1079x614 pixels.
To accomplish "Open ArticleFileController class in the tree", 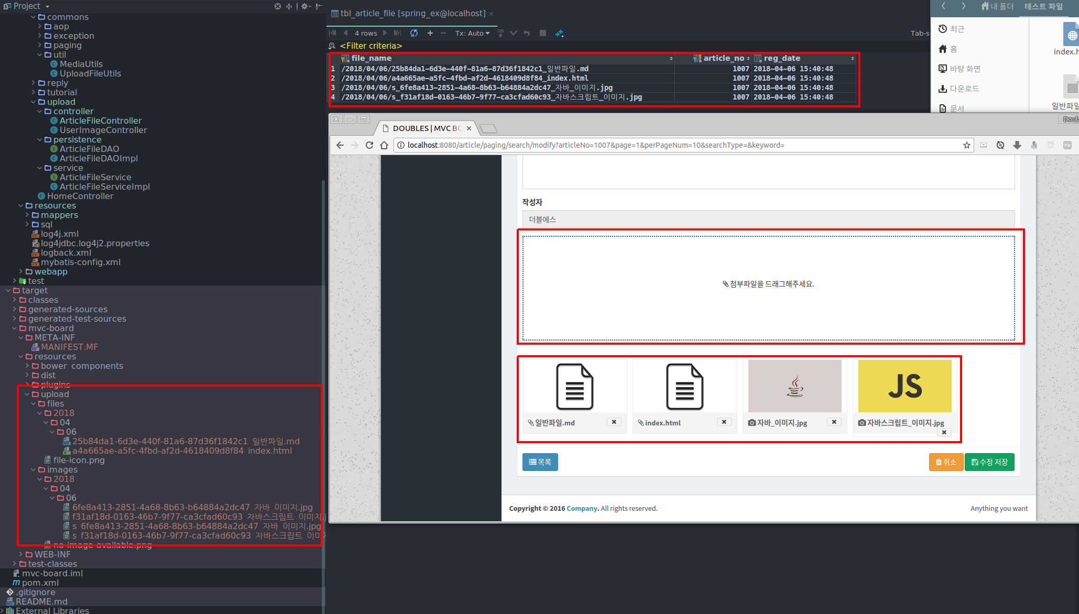I will click(100, 120).
